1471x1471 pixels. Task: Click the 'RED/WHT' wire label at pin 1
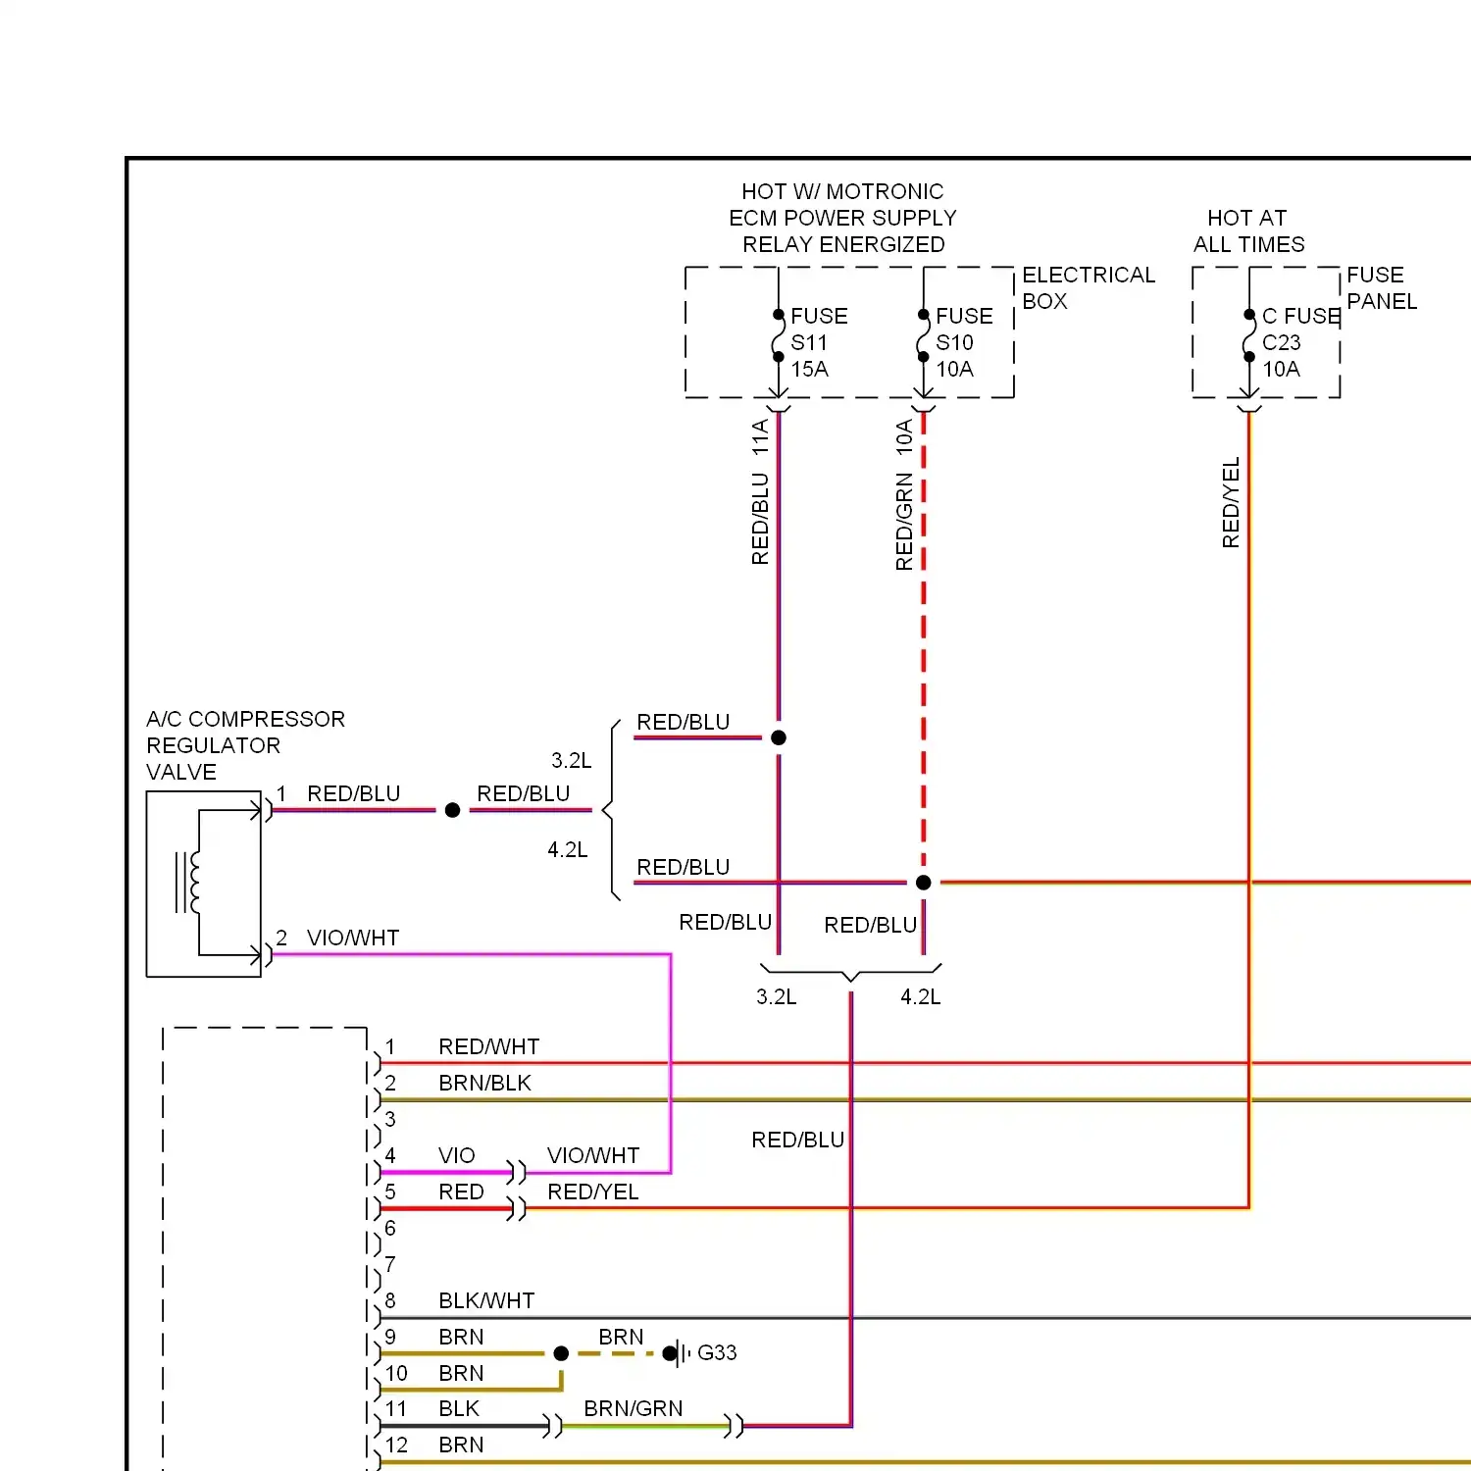pos(489,1046)
